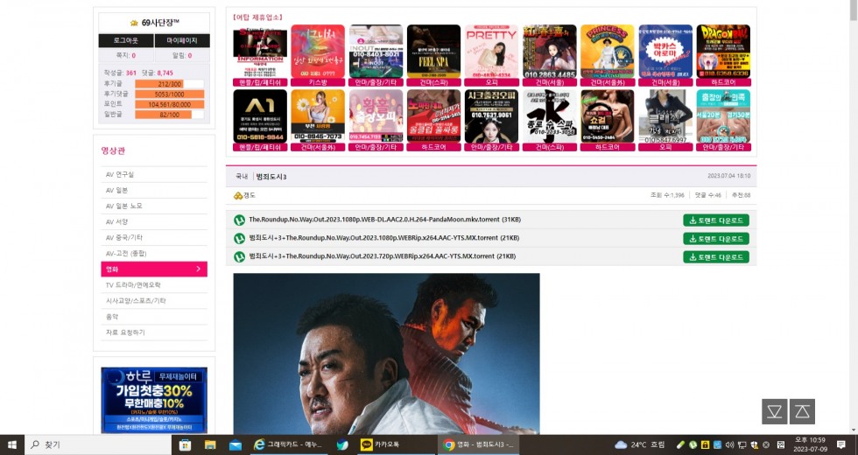This screenshot has height=455, width=858.
Task: Open the teal bird app on the taskbar
Action: click(x=342, y=444)
